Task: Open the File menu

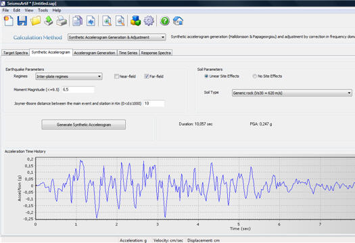Action: pos(5,10)
